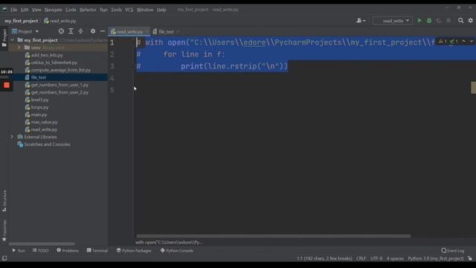Run the read_write configuration
This screenshot has width=476, height=268.
[x=419, y=21]
